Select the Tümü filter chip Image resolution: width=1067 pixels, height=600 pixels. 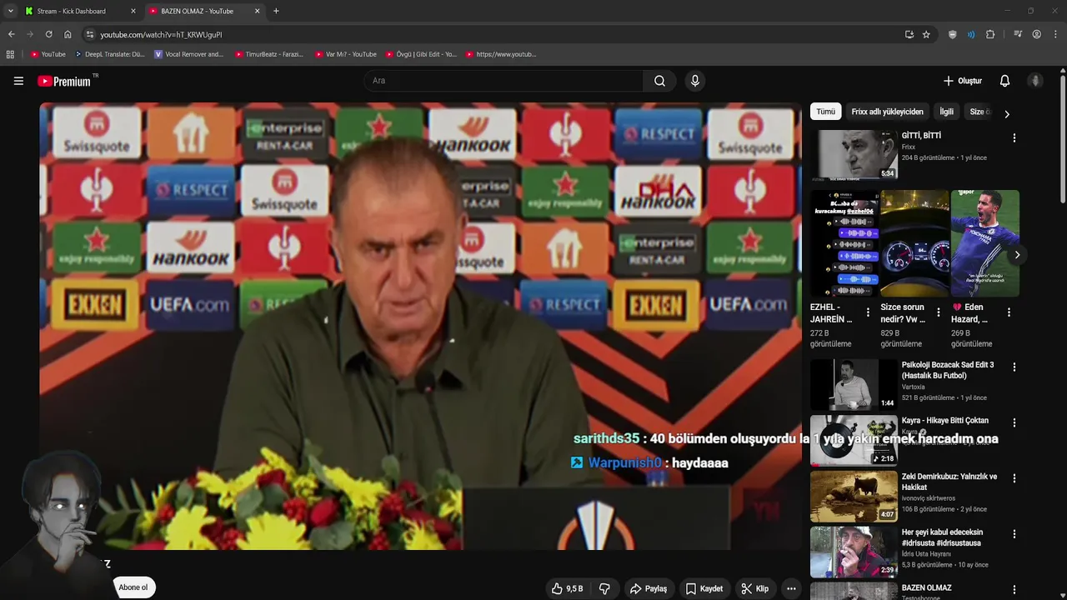point(825,112)
